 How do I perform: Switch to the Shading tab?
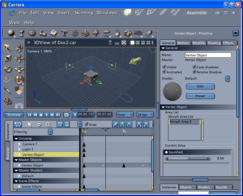click(x=214, y=43)
